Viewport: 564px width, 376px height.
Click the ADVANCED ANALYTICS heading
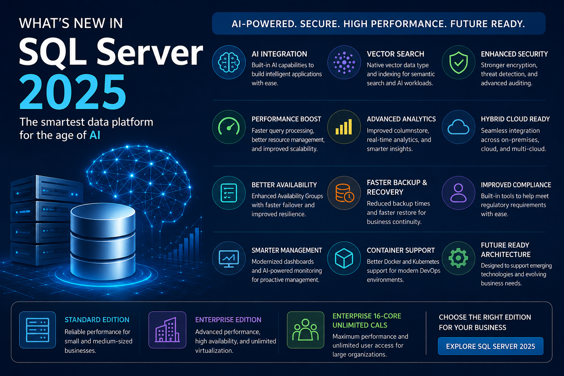point(401,119)
